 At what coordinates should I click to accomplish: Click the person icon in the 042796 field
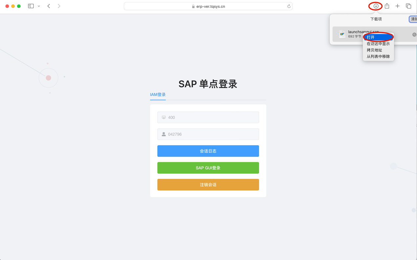(164, 134)
